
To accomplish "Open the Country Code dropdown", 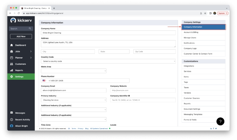I will coord(108,61).
